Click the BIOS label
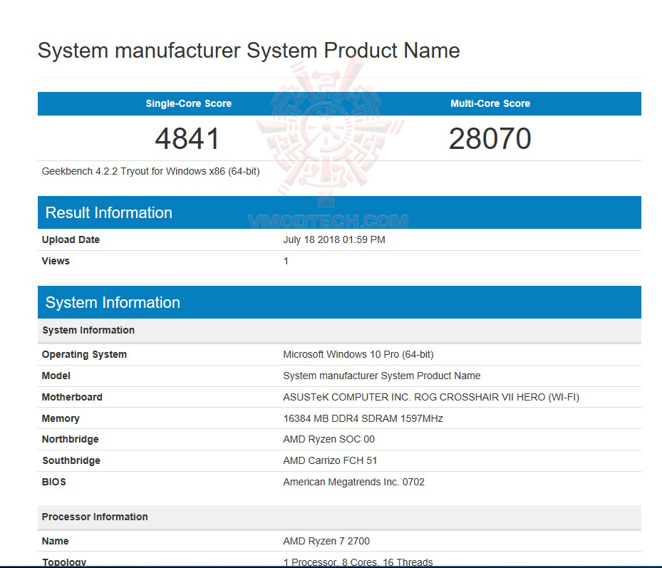 54,482
